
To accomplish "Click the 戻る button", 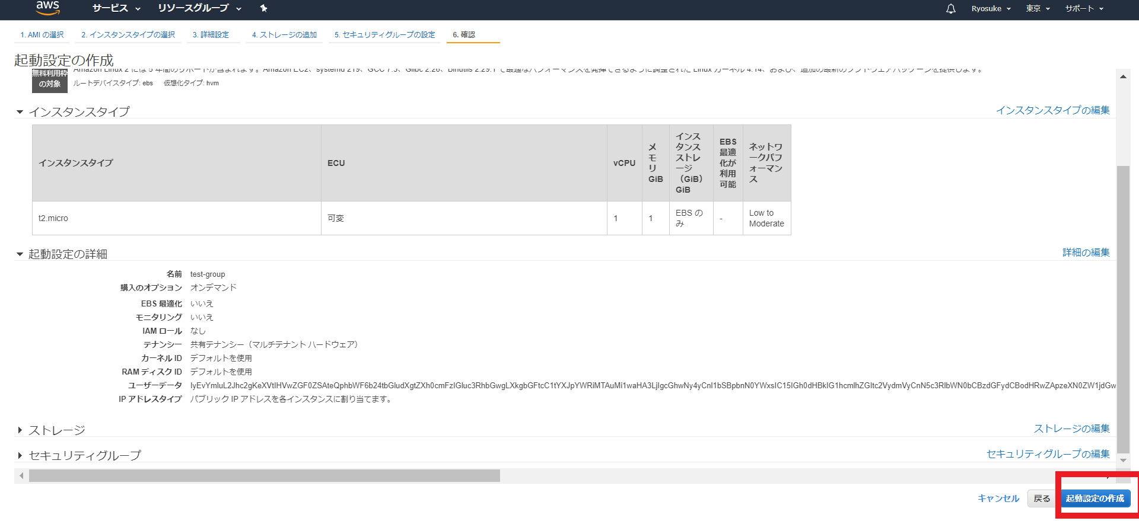I will point(1042,498).
